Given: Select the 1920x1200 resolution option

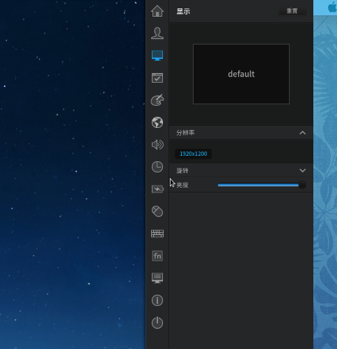Looking at the screenshot, I should click(194, 154).
